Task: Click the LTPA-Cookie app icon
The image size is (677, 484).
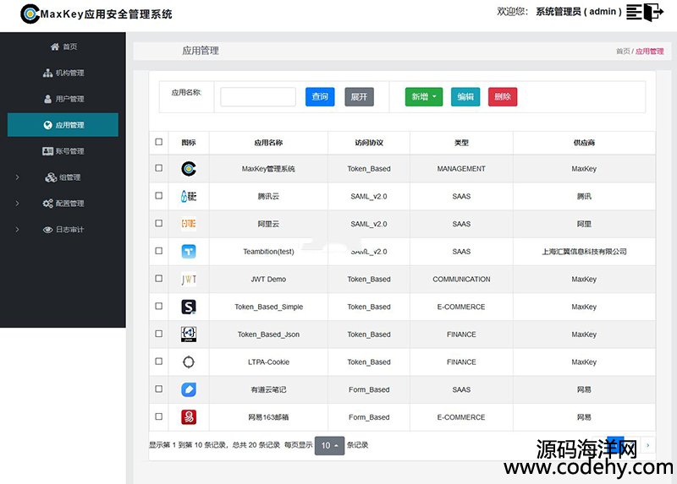Action: [189, 362]
